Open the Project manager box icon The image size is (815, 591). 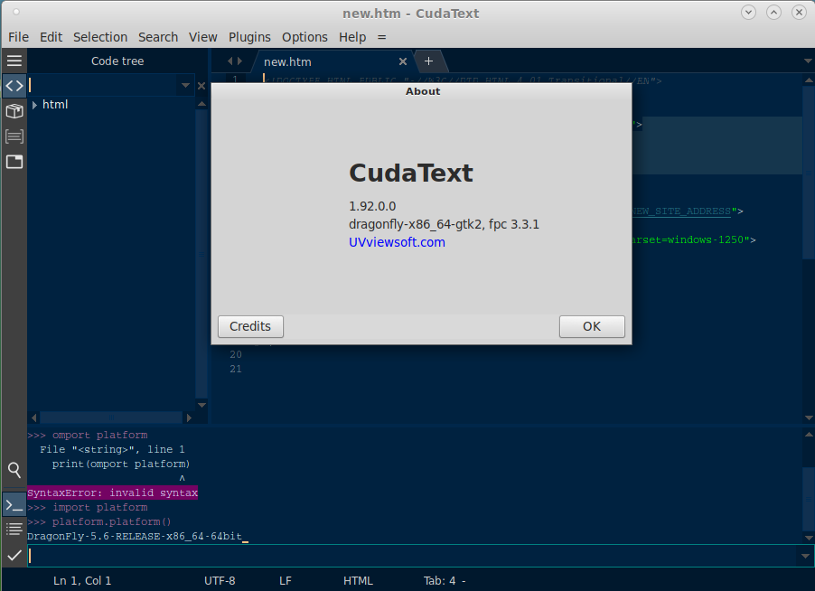click(14, 111)
